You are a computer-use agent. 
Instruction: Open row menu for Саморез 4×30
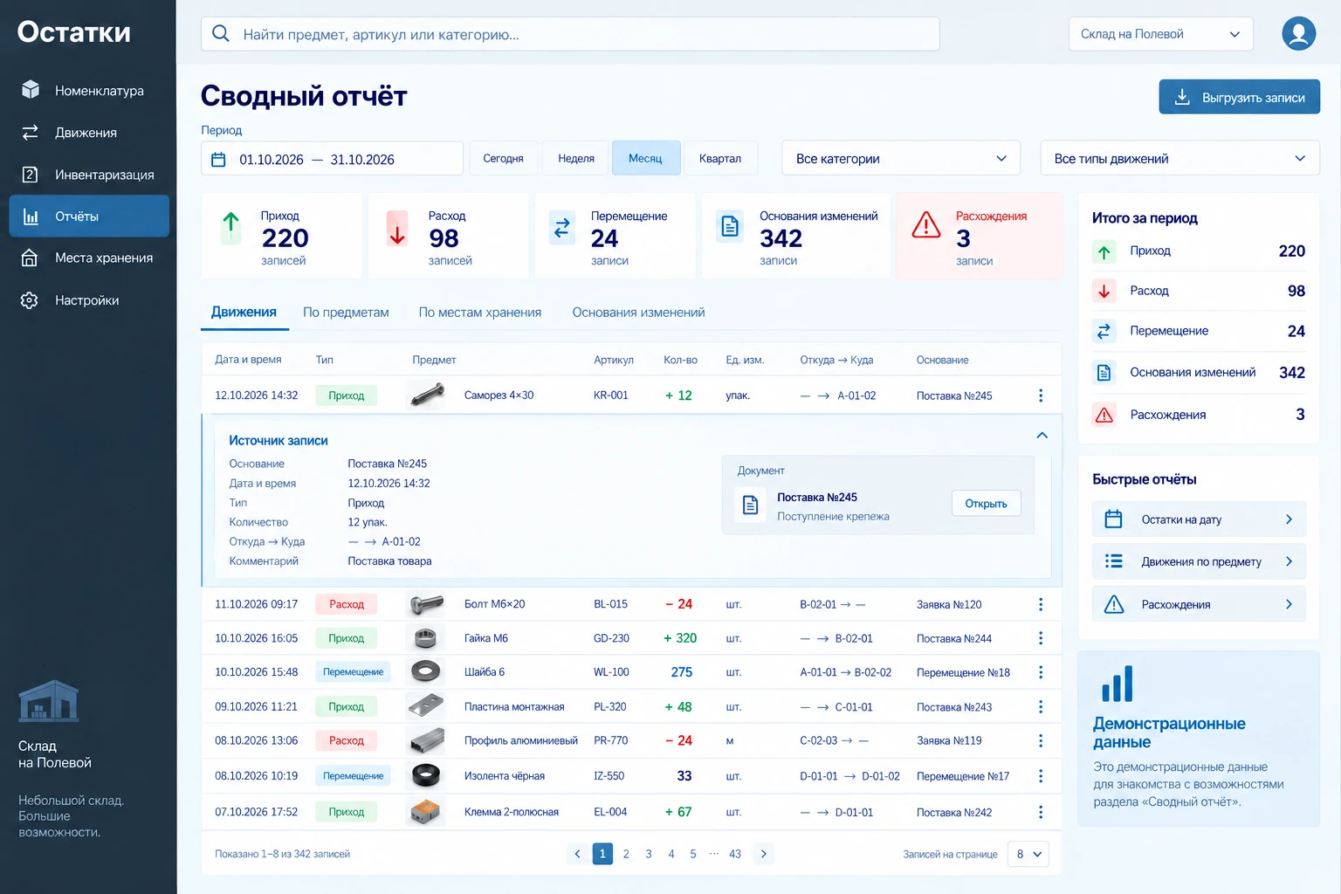[1041, 395]
